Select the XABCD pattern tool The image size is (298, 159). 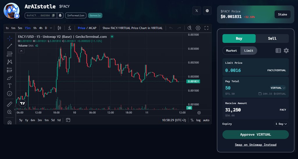[10, 62]
